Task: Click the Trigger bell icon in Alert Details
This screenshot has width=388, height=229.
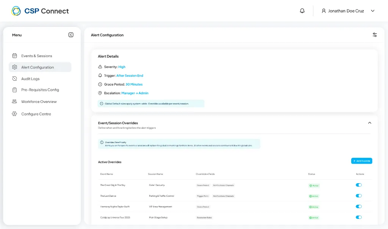Action: [100, 75]
